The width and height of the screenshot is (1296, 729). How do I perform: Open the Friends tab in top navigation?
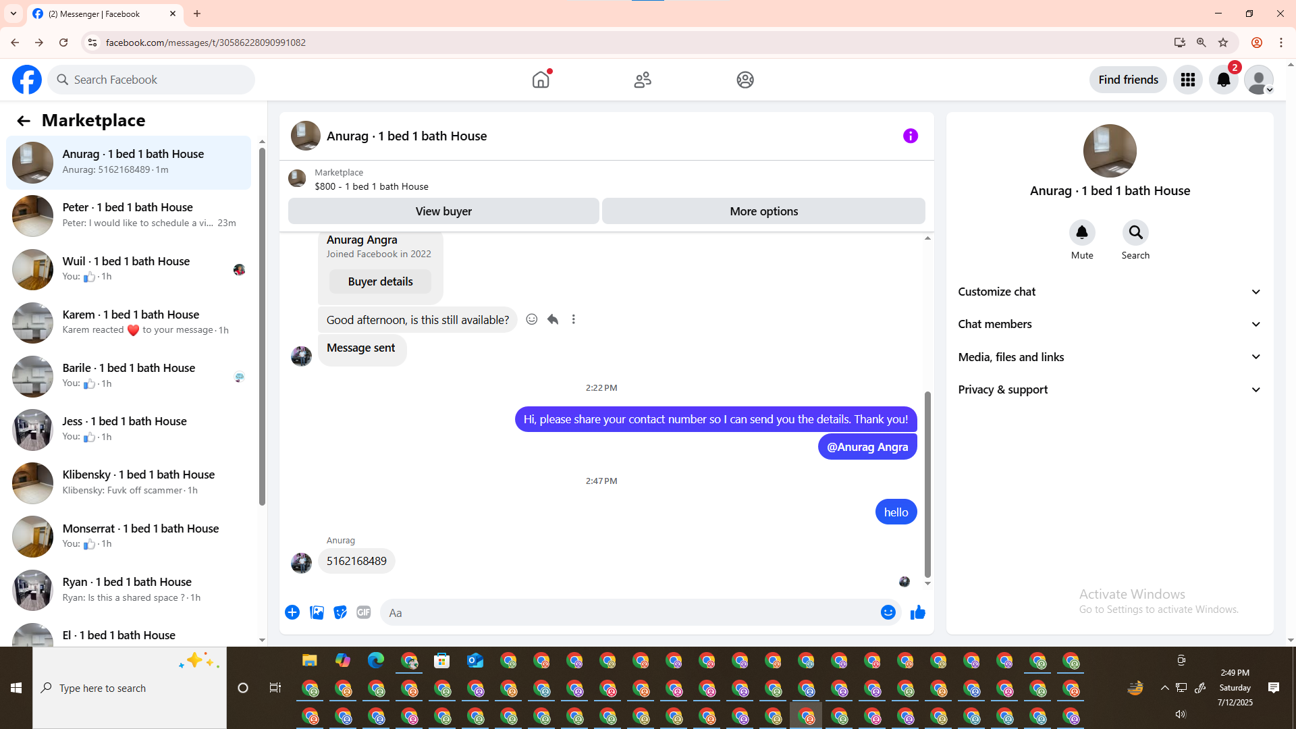coord(643,80)
